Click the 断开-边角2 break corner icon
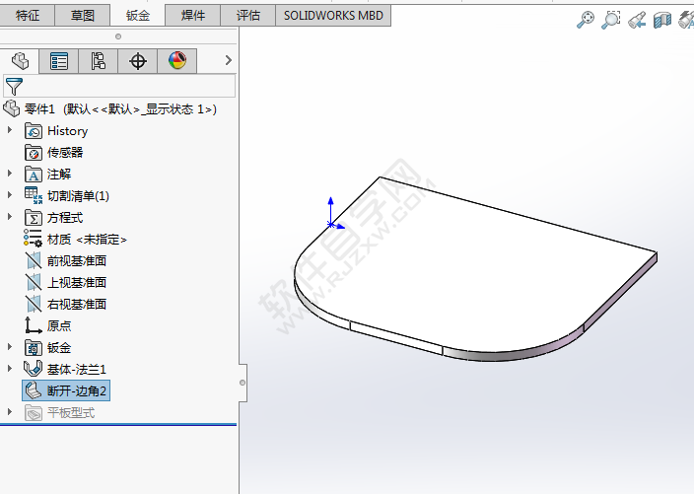694x494 pixels. [x=34, y=390]
